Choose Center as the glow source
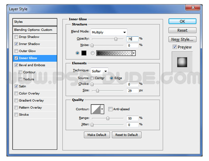 click(x=92, y=78)
